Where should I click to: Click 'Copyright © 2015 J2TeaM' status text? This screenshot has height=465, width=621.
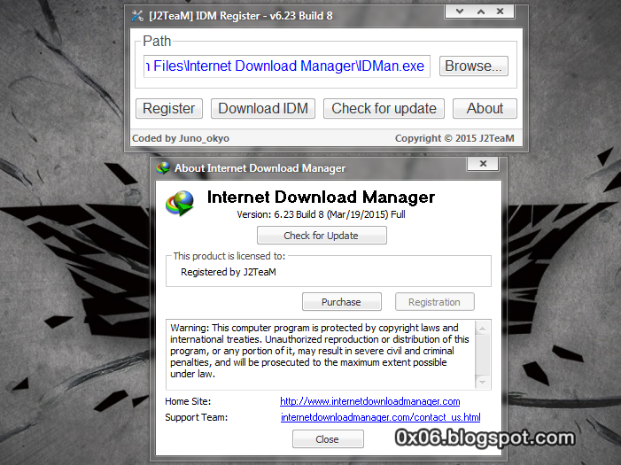point(454,138)
